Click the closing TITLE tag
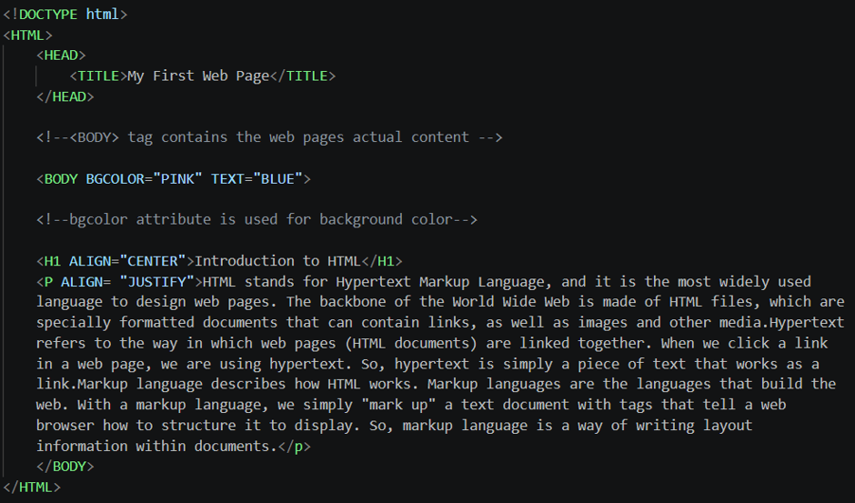The width and height of the screenshot is (855, 503). pyautogui.click(x=303, y=75)
